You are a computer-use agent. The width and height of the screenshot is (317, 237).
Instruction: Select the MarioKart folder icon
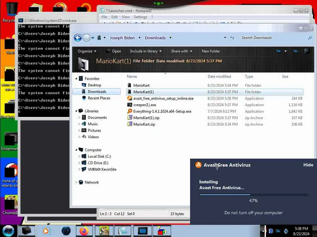coord(129,85)
